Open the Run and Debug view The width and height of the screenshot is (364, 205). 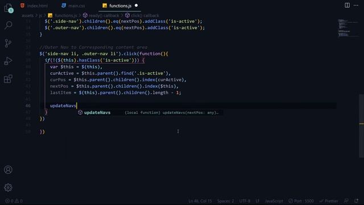pos(8,61)
